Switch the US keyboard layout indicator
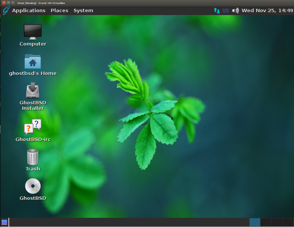The image size is (294, 227). [x=225, y=10]
